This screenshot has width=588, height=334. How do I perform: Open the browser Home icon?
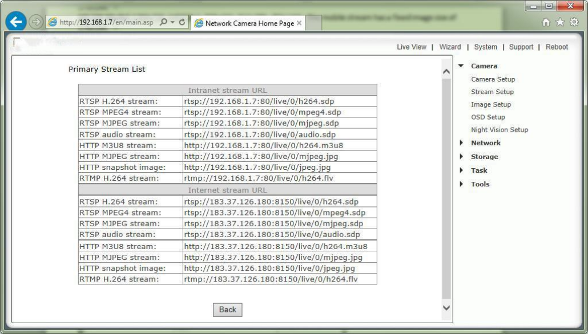click(546, 22)
